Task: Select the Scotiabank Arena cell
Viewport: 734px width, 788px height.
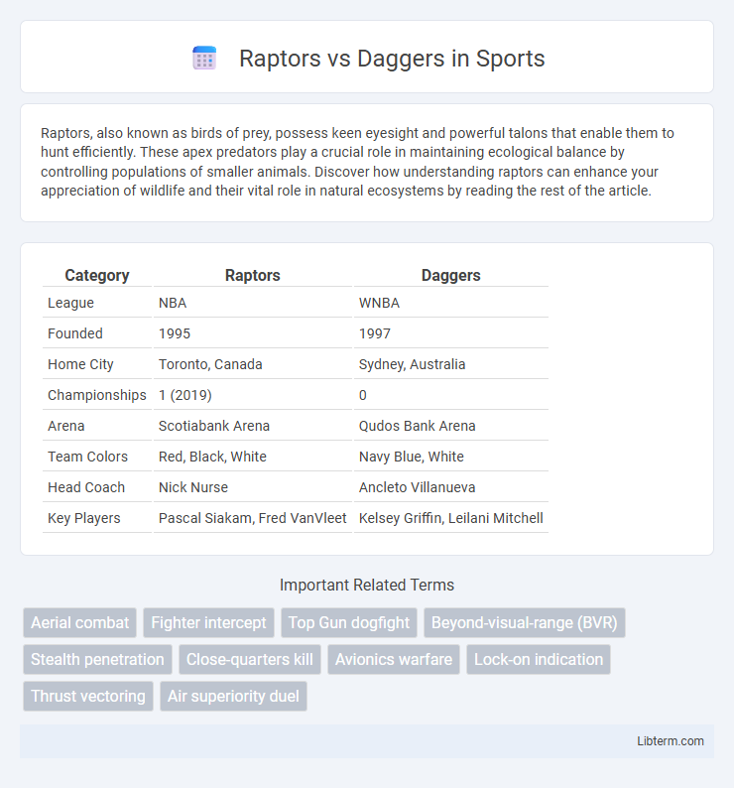Action: [x=253, y=426]
